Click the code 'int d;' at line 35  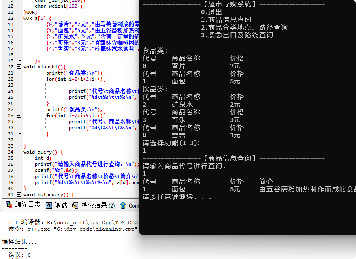(x=43, y=158)
